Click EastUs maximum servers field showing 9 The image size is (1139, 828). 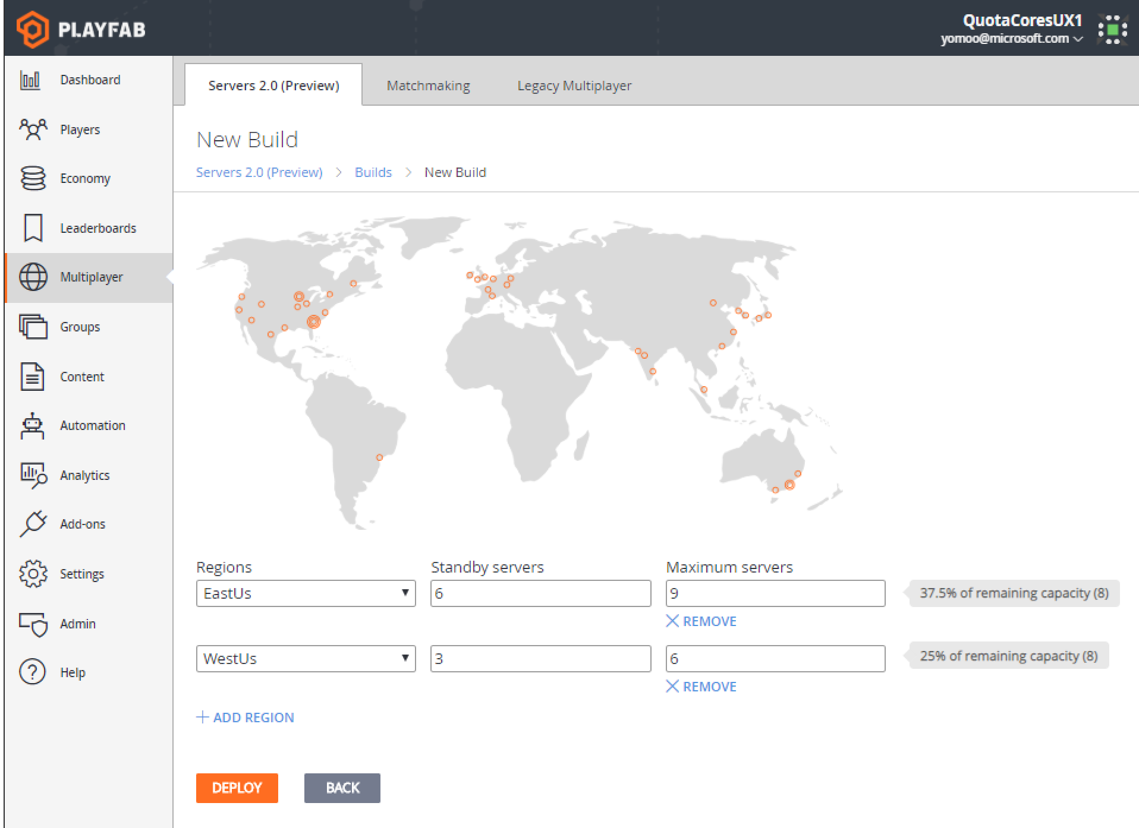click(776, 593)
